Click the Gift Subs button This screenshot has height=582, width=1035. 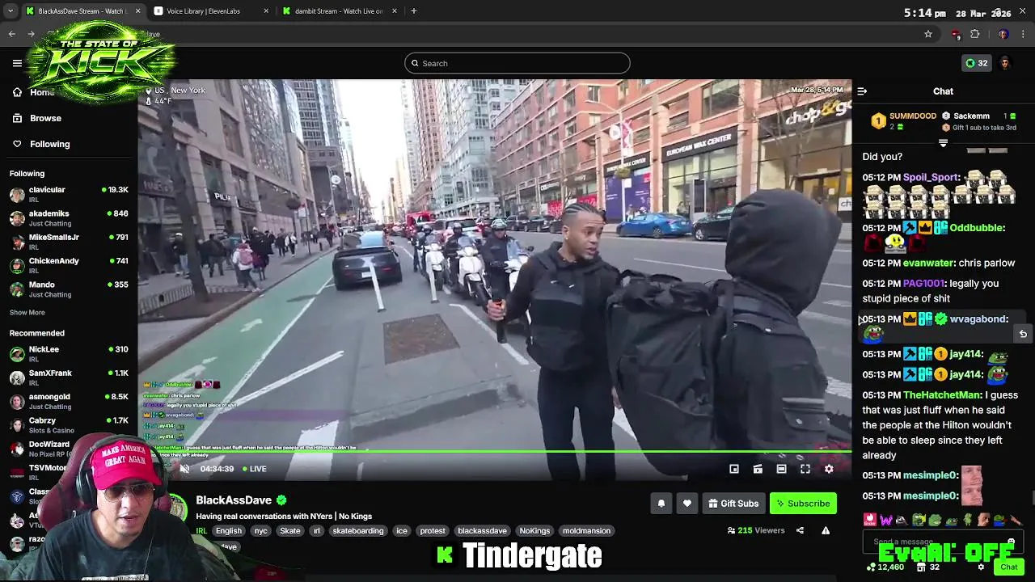pos(733,504)
